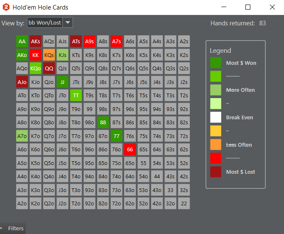Image resolution: width=284 pixels, height=234 pixels.
Task: Select the QJs cell
Action: click(62, 69)
